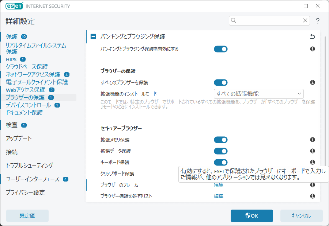Click the OK button
The width and height of the screenshot is (329, 226).
[252, 216]
